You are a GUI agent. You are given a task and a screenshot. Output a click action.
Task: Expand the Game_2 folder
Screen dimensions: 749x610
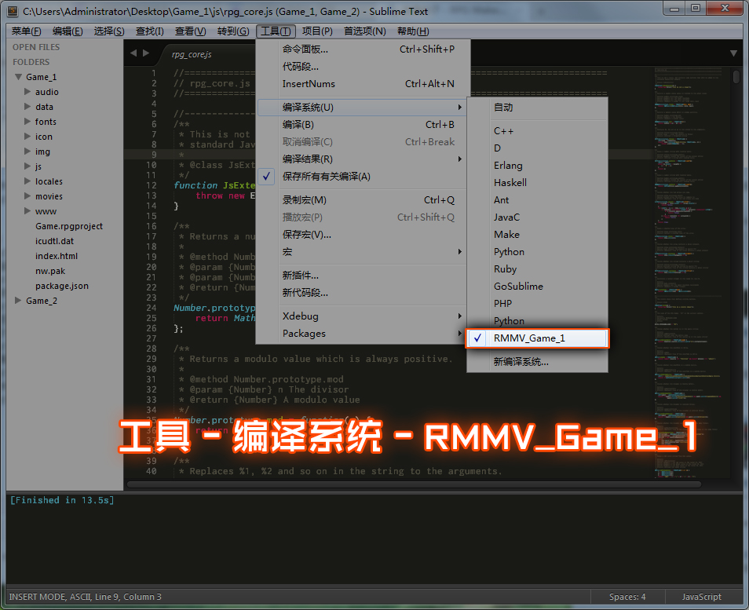(18, 301)
